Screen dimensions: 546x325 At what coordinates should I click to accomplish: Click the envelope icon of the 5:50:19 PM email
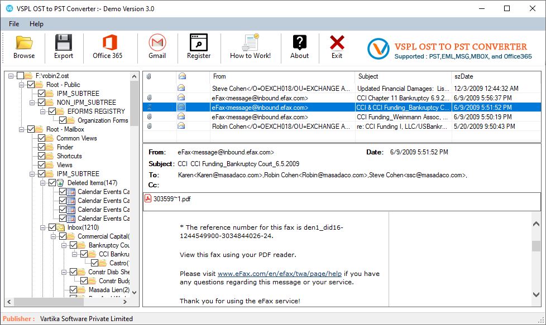tap(181, 117)
